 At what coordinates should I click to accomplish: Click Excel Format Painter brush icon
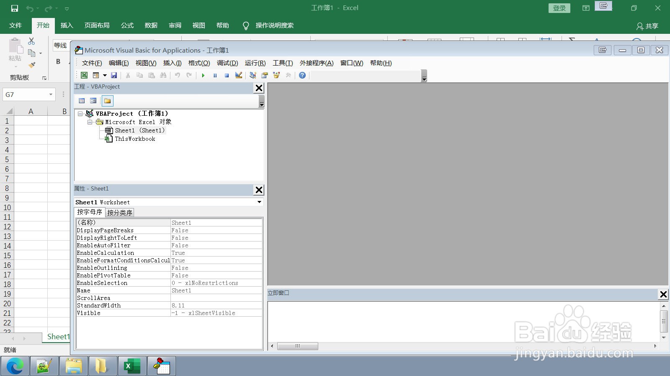[32, 65]
